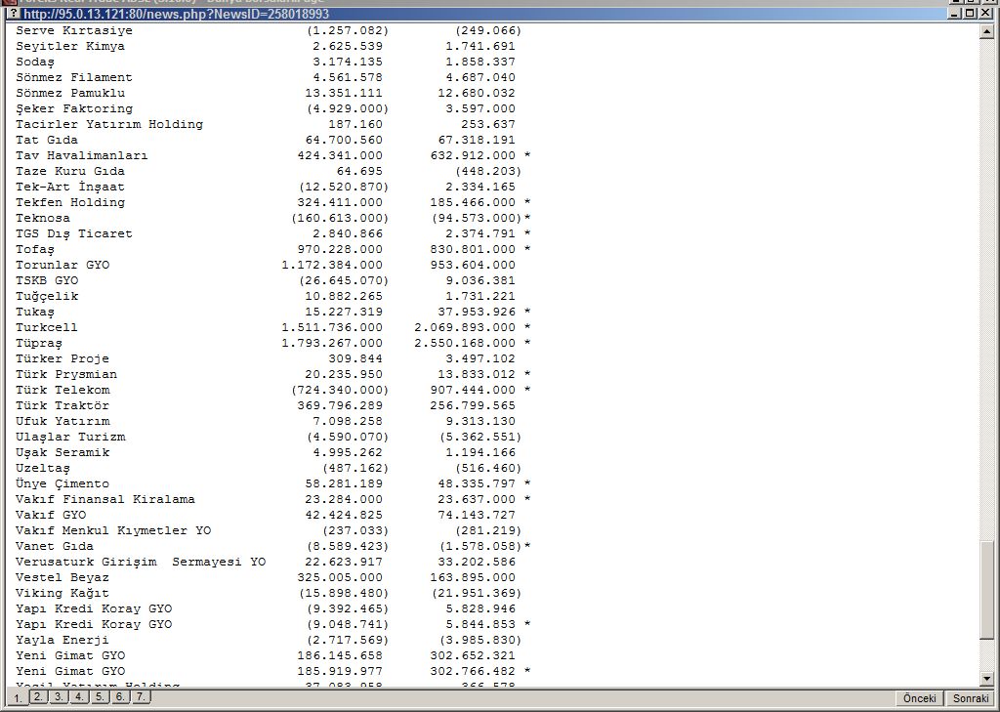This screenshot has height=712, width=1000.
Task: Click the Sonraki button
Action: 971,698
